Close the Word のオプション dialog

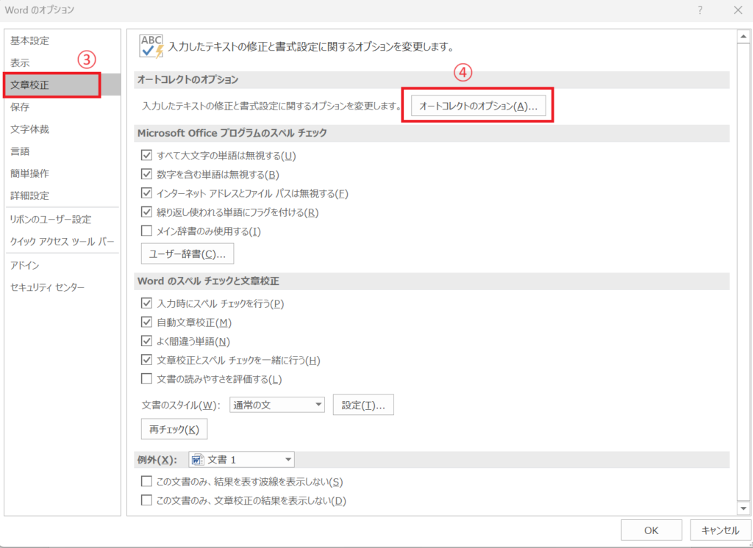point(738,10)
